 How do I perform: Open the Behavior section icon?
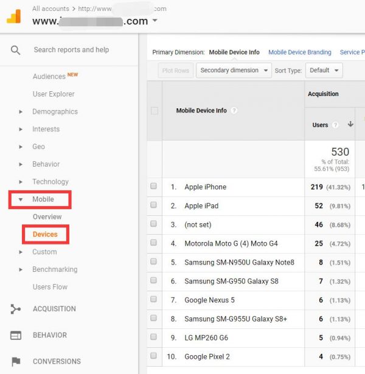[x=16, y=335]
